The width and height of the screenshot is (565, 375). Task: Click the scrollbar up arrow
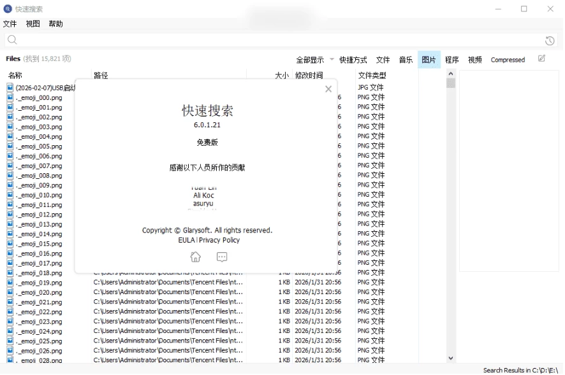(452, 74)
